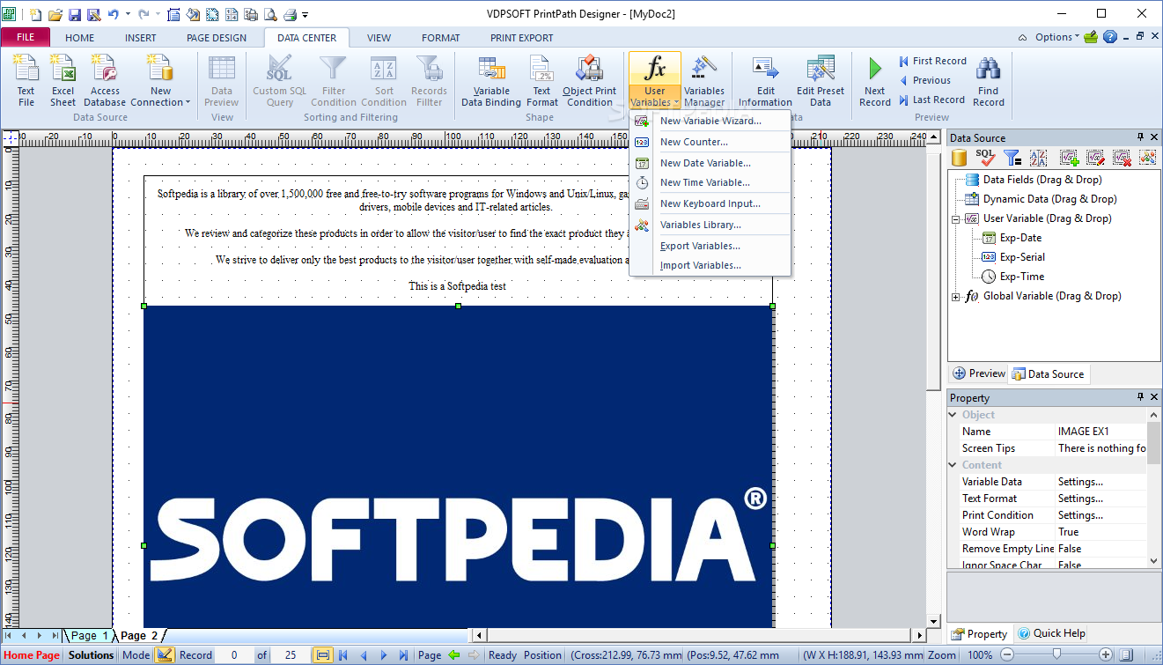The height and width of the screenshot is (665, 1163).
Task: Delete variable red X icon in Data Source panel
Action: click(x=1122, y=158)
